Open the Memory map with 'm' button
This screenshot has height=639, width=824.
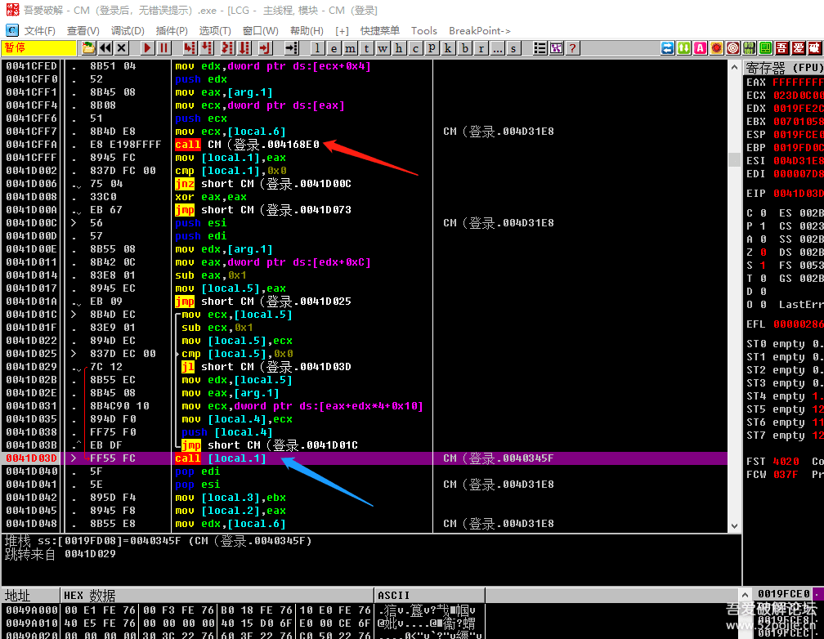pyautogui.click(x=350, y=48)
